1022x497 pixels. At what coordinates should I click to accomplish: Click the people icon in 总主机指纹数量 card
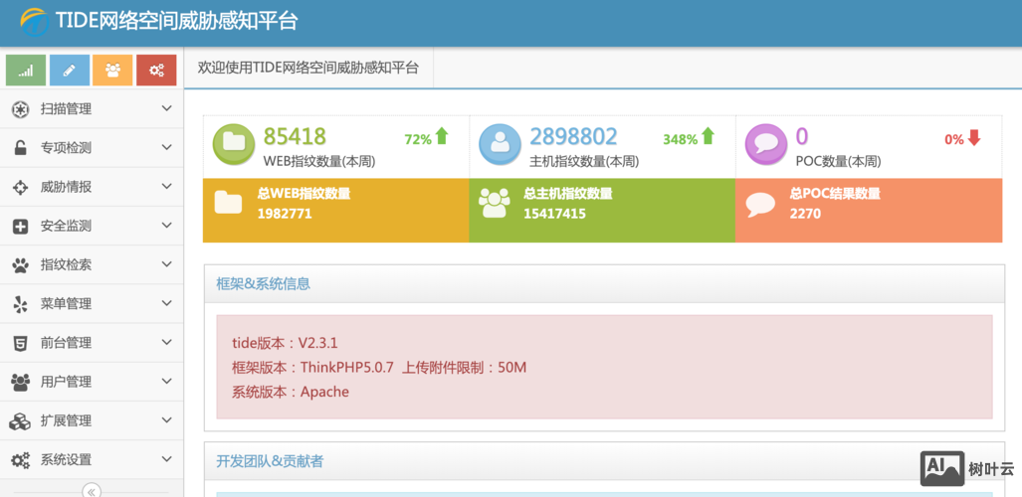(x=494, y=203)
